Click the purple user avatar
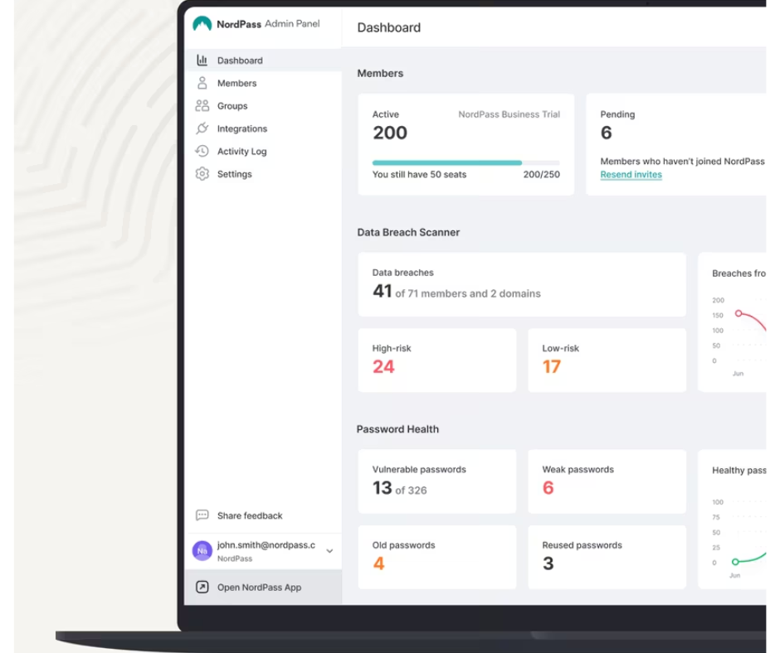Screen dimensions: 780x653 point(202,550)
